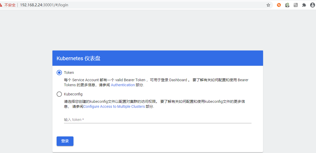Click the not-secure warning icon in address bar

click(1, 5)
